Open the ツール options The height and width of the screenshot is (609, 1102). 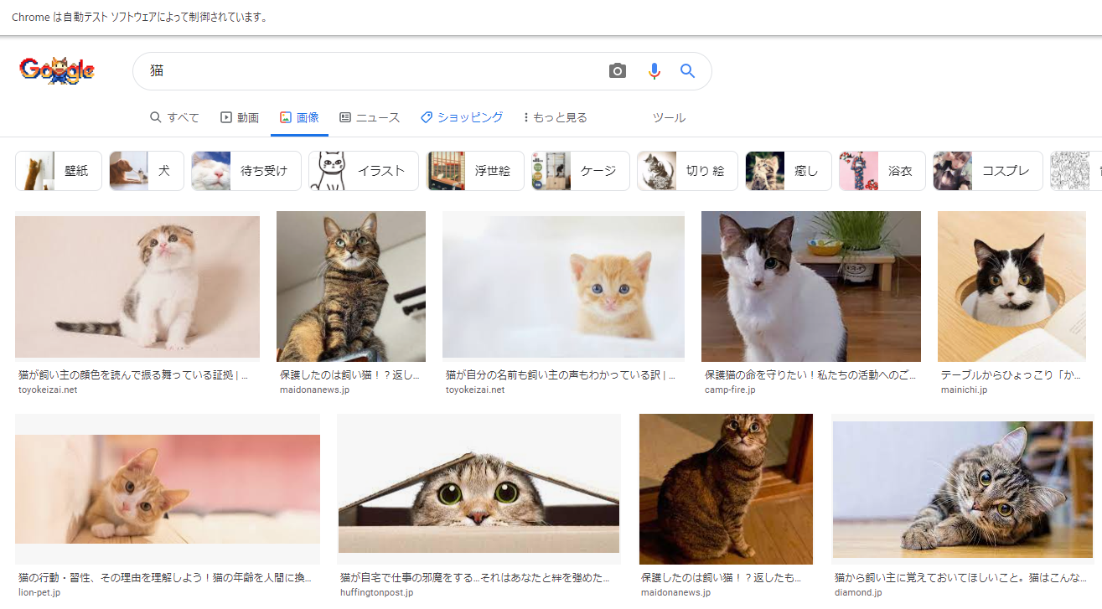point(669,117)
